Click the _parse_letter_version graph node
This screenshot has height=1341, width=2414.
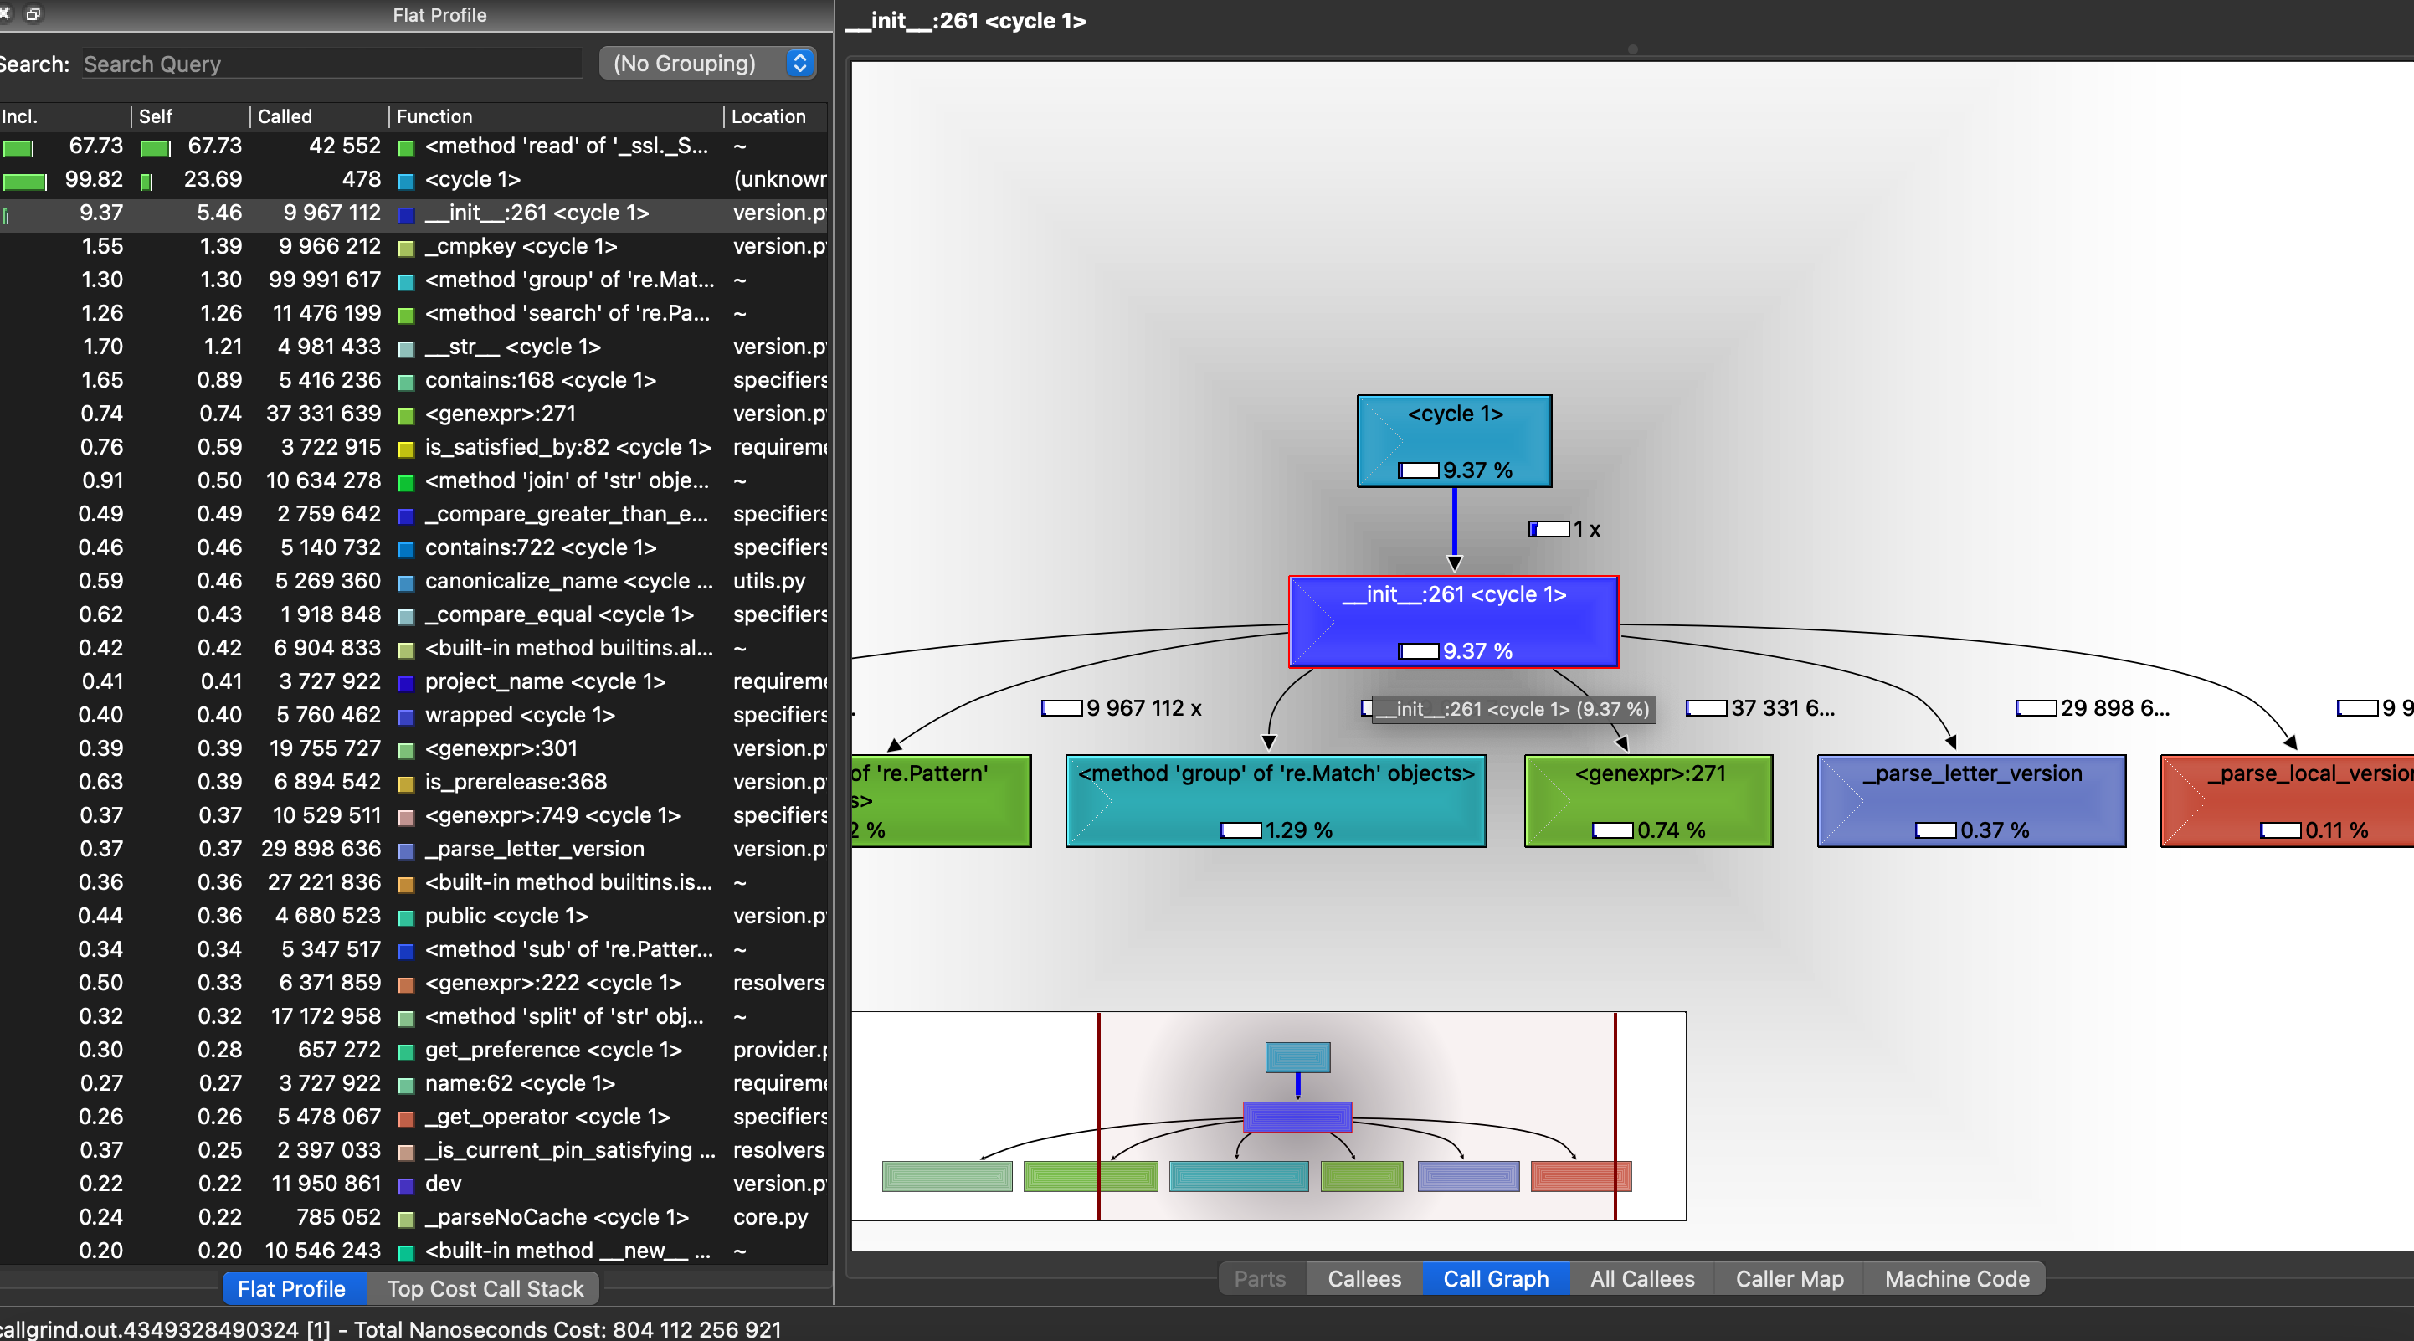point(1972,801)
